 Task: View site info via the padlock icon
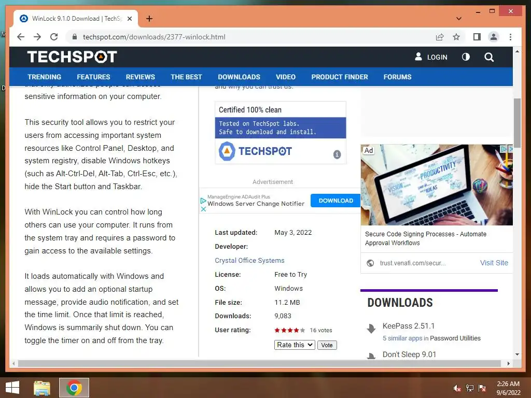tap(75, 37)
